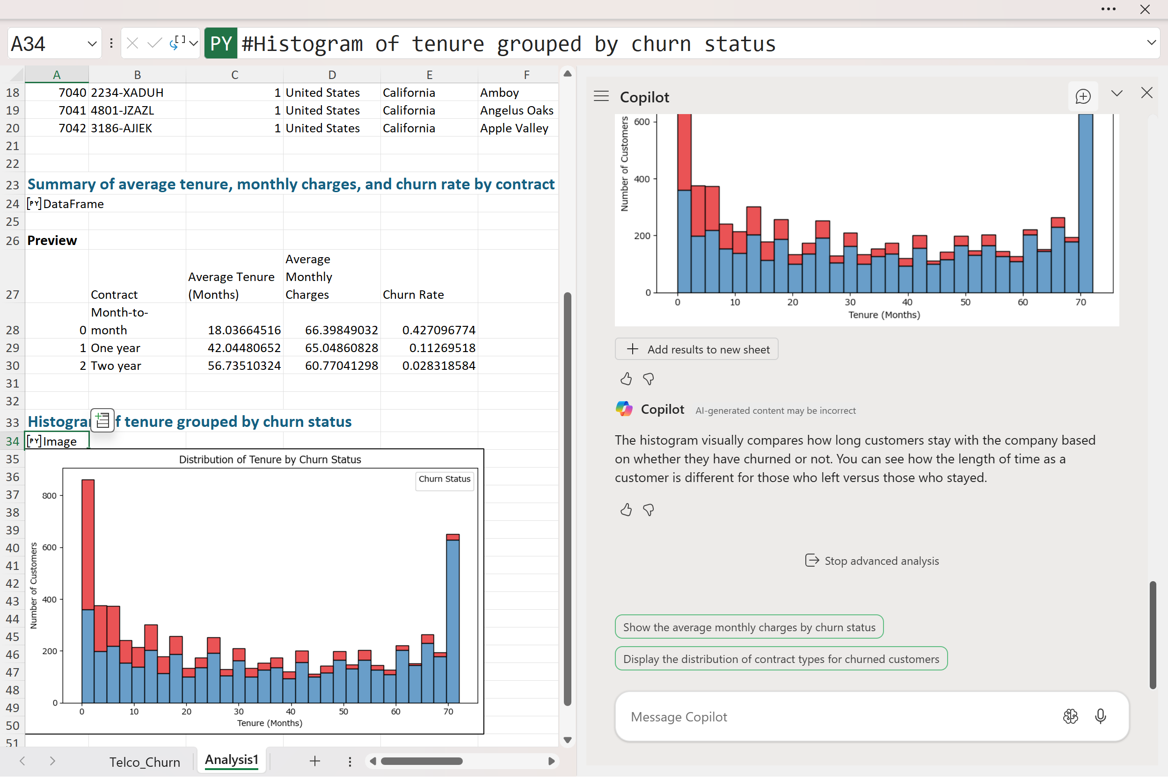
Task: Thumbs down the histogram chart result
Action: (648, 379)
